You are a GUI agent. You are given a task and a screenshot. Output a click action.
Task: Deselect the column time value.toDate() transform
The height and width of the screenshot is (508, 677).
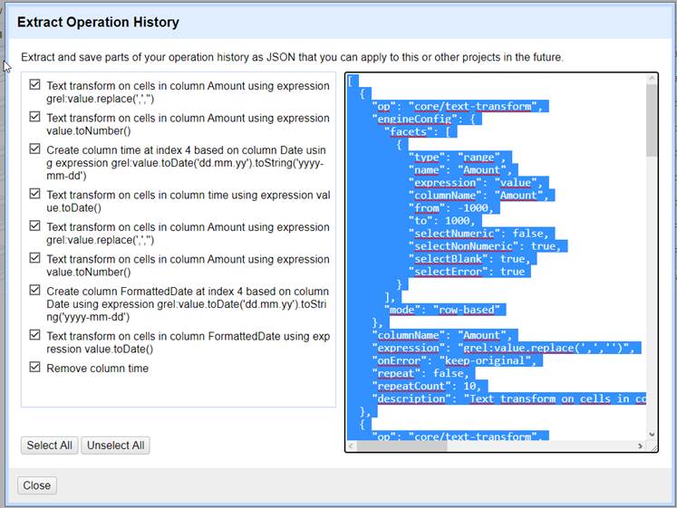35,194
